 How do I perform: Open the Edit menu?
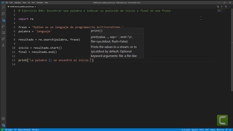pos(11,3)
